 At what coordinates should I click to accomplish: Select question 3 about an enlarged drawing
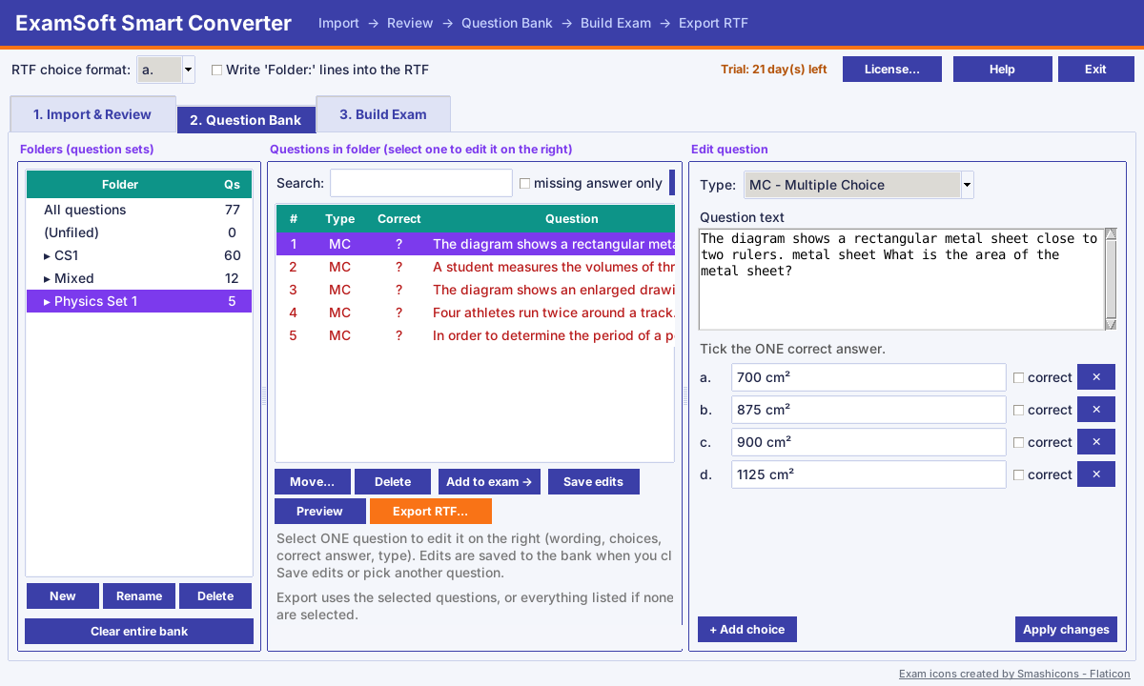475,290
